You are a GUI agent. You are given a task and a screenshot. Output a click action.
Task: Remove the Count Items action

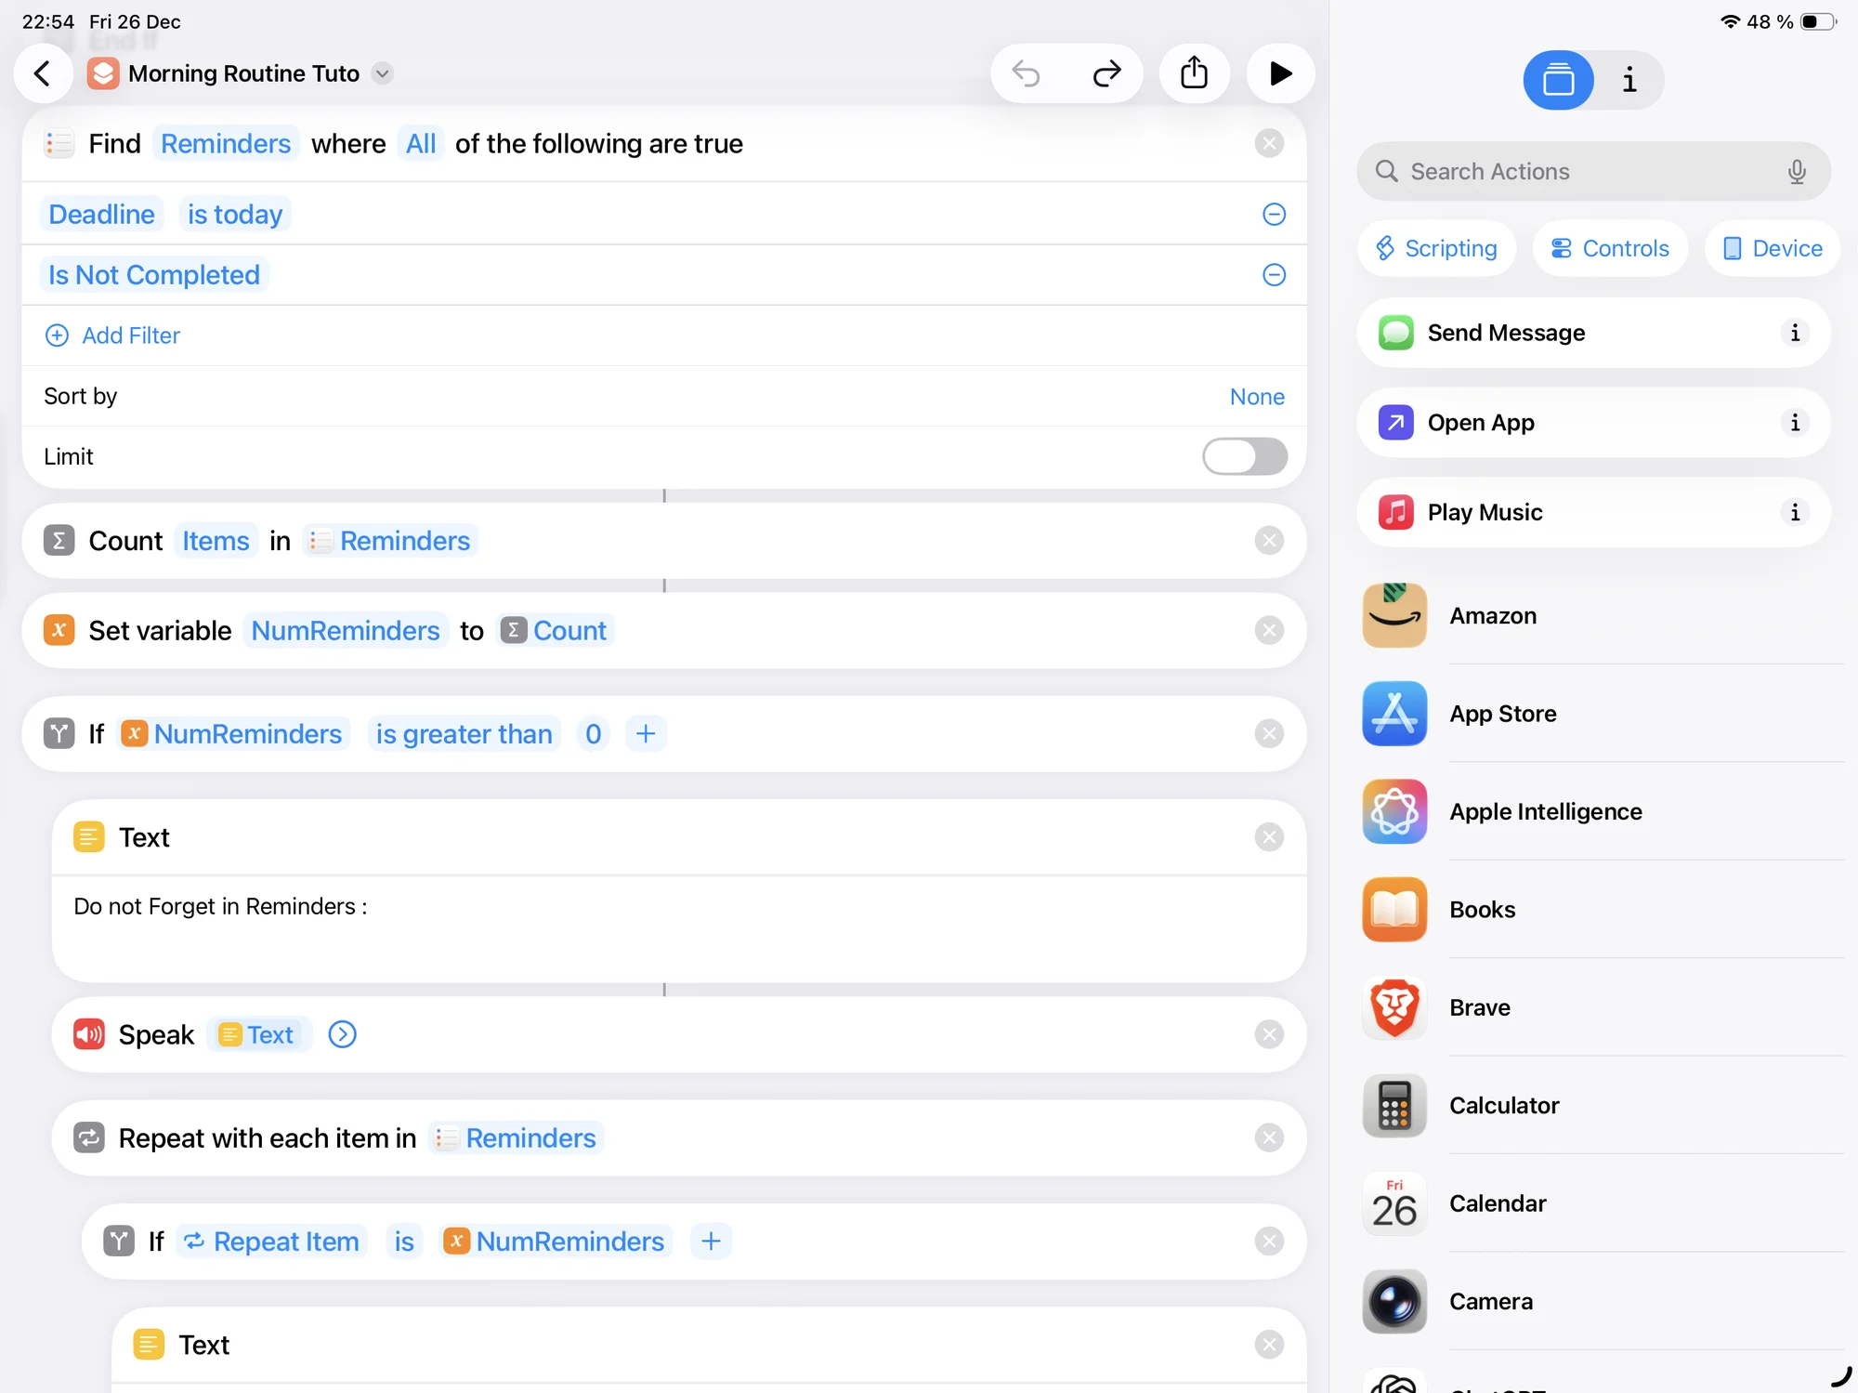1269,541
